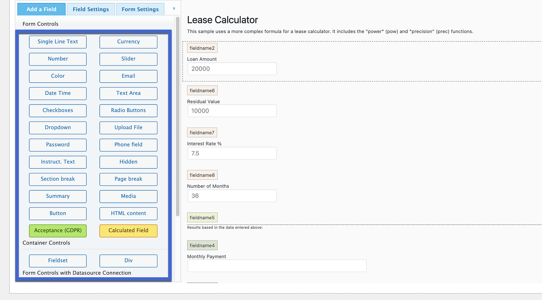Add a Currency field to the form

[x=128, y=42]
